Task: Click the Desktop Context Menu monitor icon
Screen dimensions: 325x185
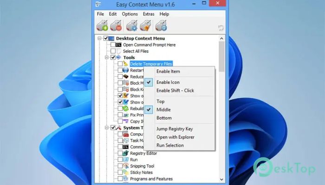Action: [x=111, y=38]
